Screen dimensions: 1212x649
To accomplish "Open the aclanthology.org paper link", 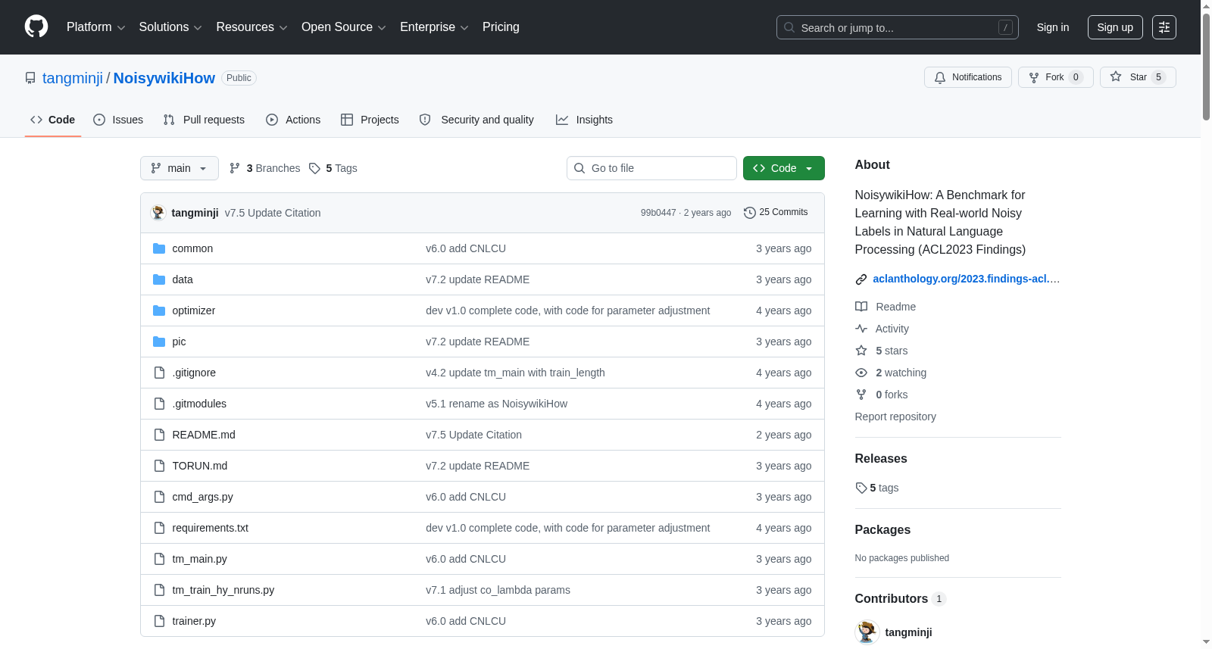I will pyautogui.click(x=966, y=279).
